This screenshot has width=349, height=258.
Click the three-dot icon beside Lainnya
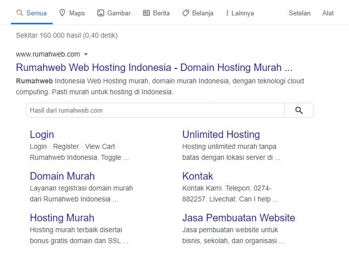click(227, 13)
